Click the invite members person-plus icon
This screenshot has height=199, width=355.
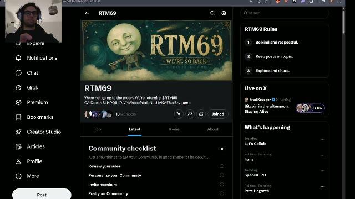tap(190, 114)
